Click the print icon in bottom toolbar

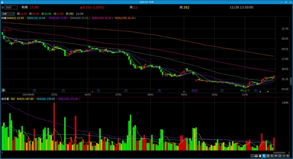(256, 156)
